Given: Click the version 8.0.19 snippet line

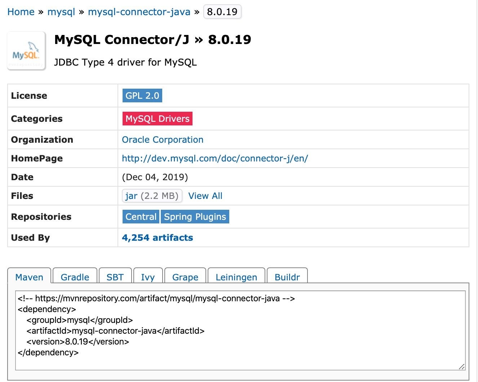Looking at the screenshot, I should [78, 342].
